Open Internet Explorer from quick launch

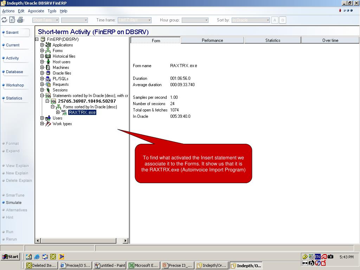coord(37,257)
